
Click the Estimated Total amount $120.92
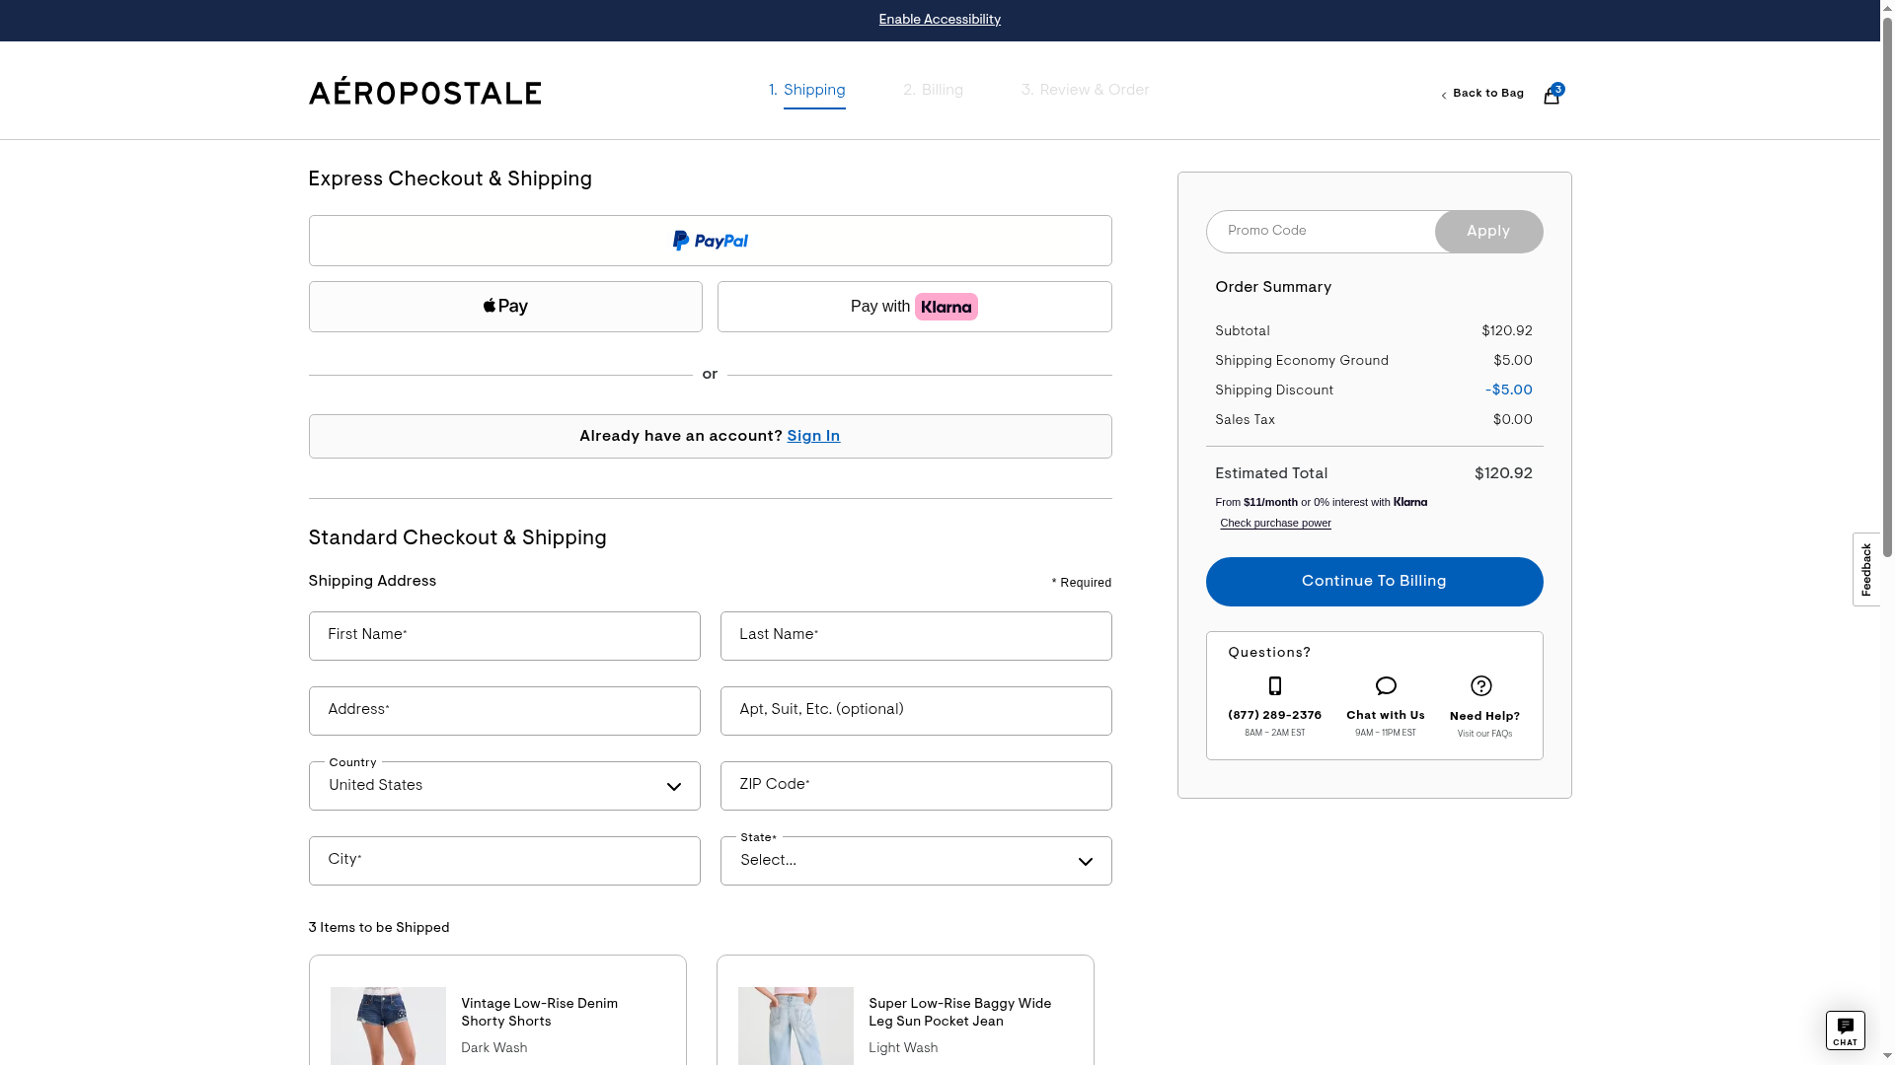click(x=1503, y=474)
